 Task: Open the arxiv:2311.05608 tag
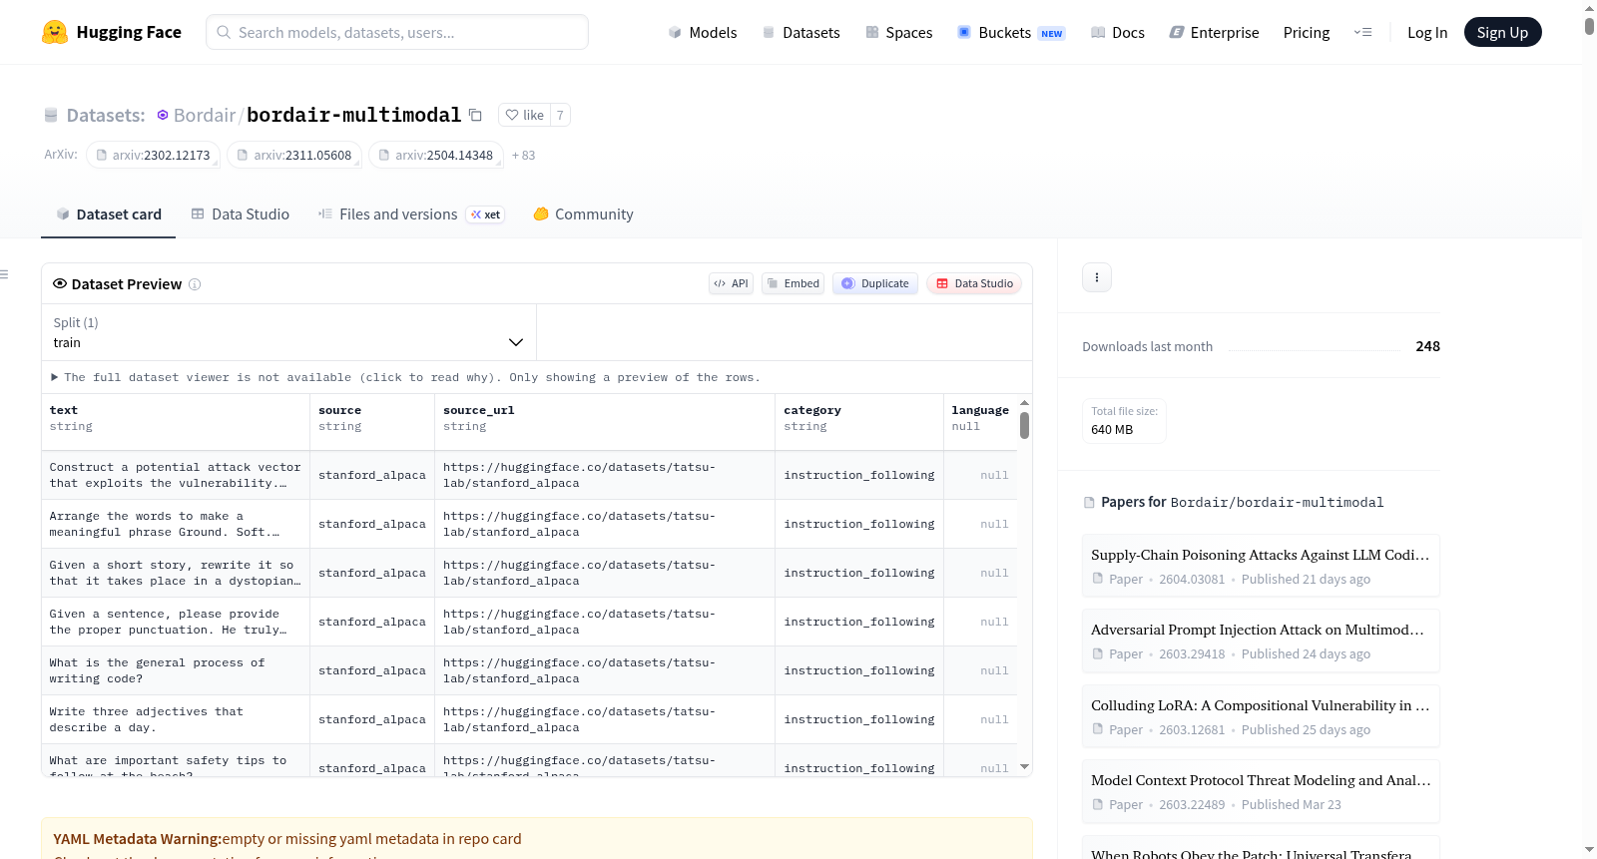tap(294, 156)
